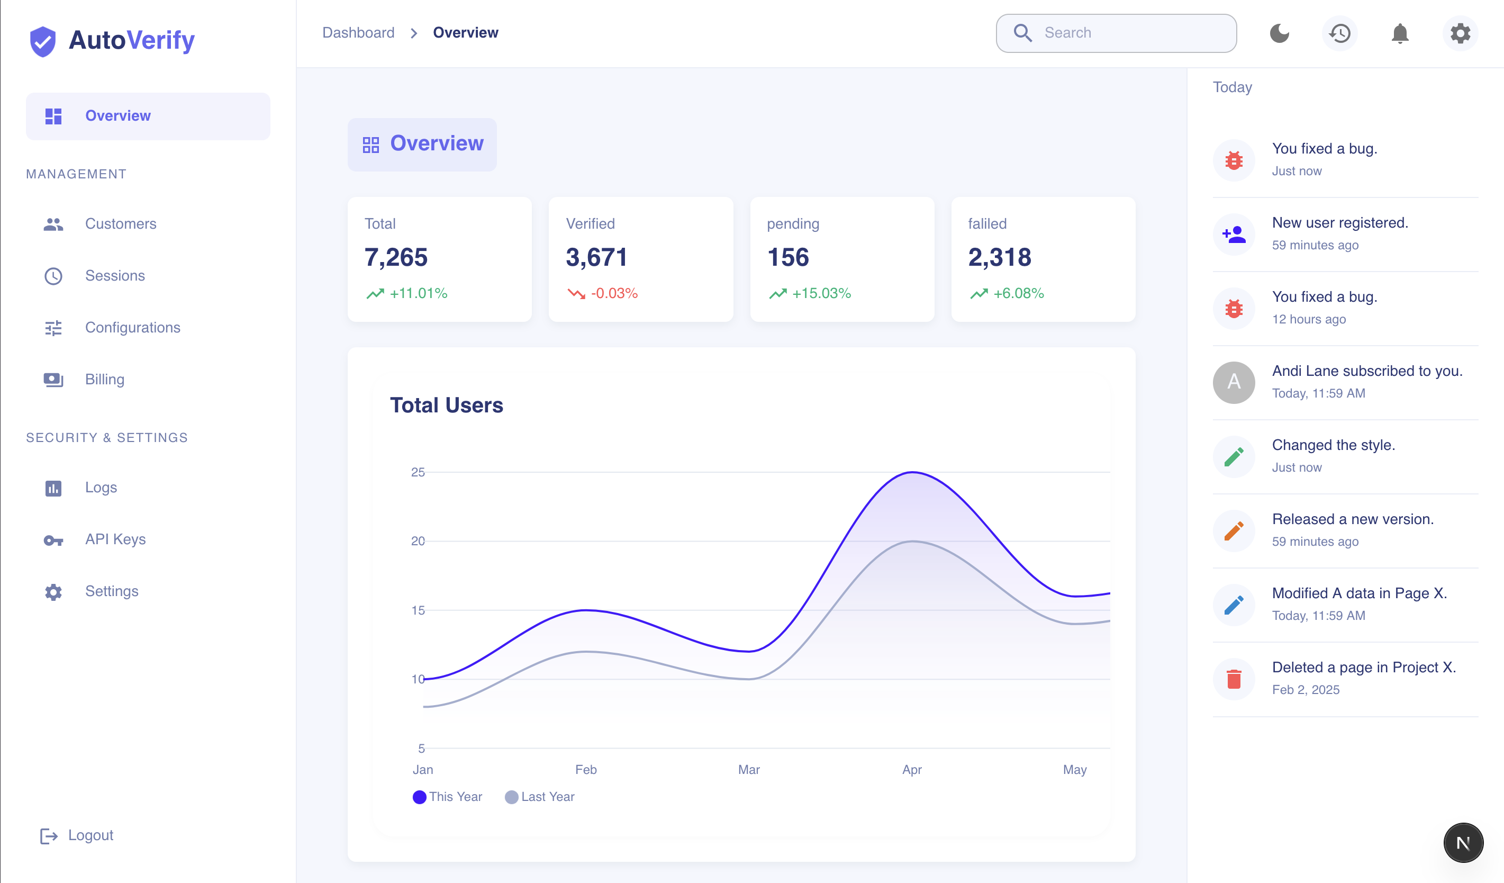This screenshot has width=1504, height=883.
Task: Open the history icon in the top bar
Action: pyautogui.click(x=1339, y=34)
